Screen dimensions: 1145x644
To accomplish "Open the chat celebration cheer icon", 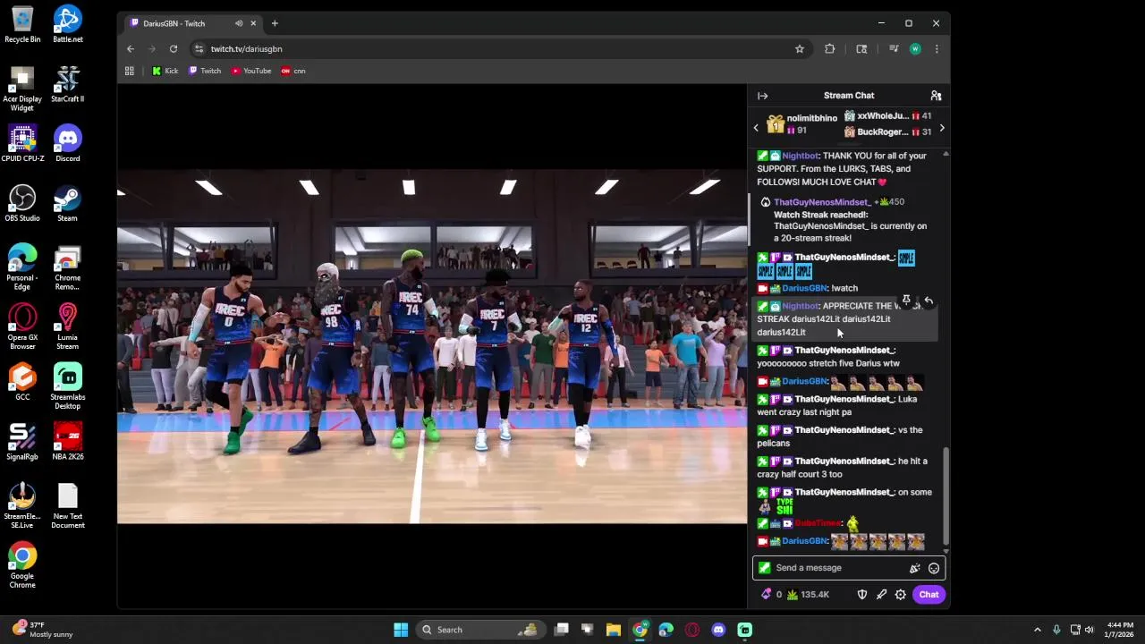I will [914, 568].
